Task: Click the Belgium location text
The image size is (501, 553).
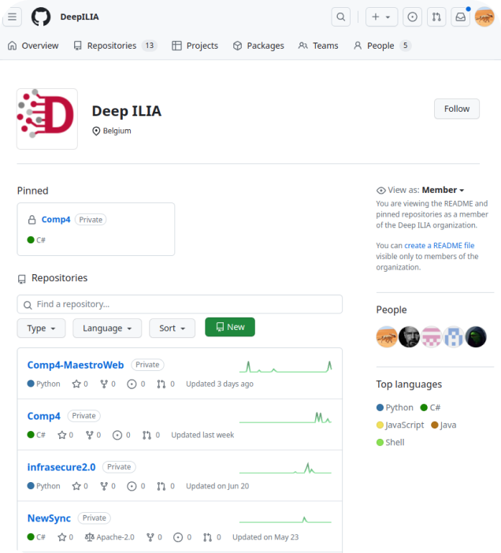Action: click(117, 131)
